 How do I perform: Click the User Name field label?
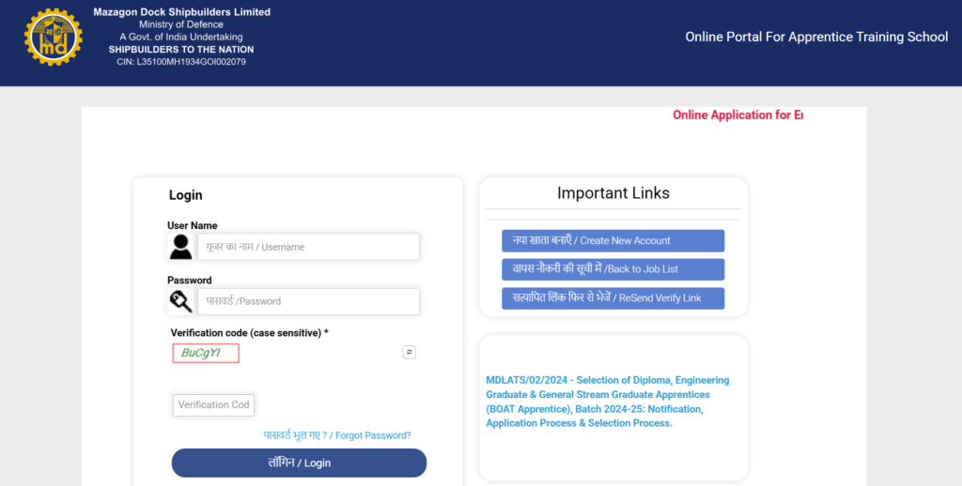click(x=192, y=226)
